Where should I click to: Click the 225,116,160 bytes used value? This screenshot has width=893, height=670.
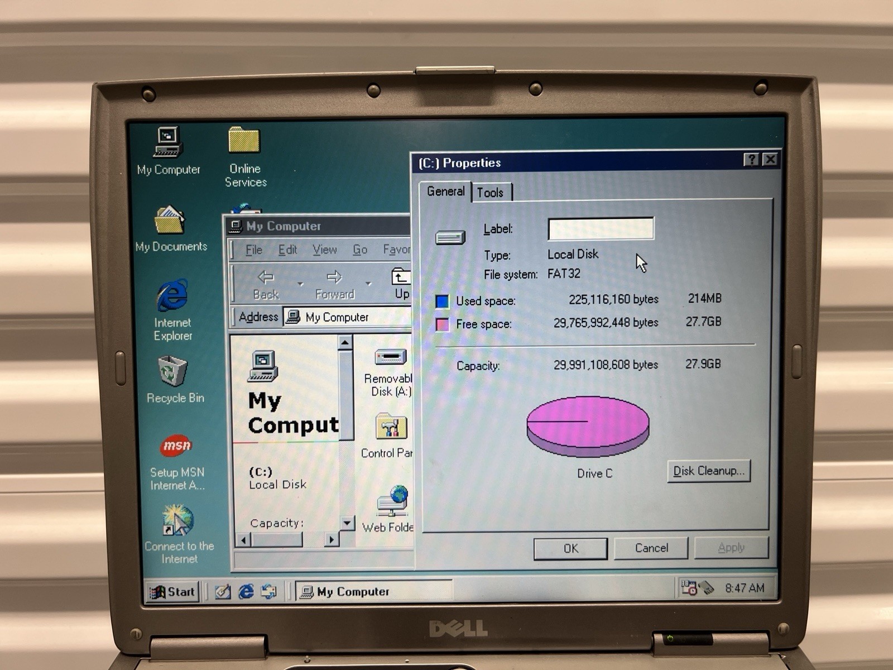coord(613,299)
